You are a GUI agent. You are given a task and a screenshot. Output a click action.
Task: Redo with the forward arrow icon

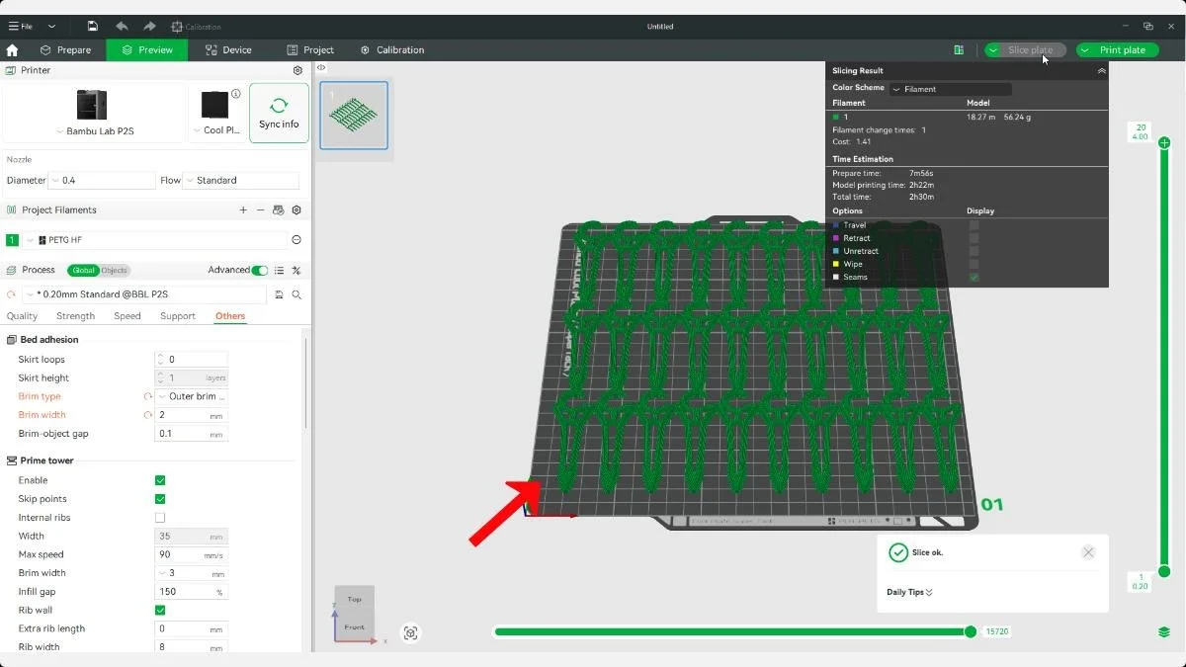coord(149,27)
